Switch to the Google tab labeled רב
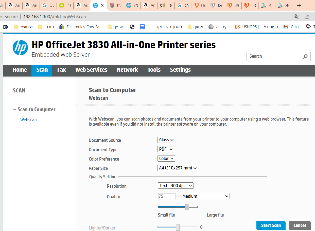Viewport: 315px width, 231px height. click(x=183, y=5)
